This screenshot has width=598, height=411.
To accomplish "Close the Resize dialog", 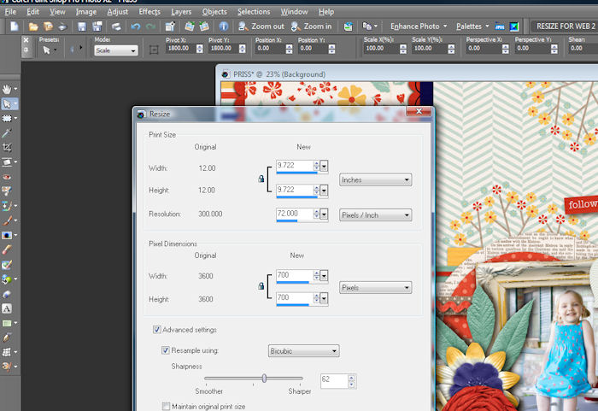I will pyautogui.click(x=419, y=111).
